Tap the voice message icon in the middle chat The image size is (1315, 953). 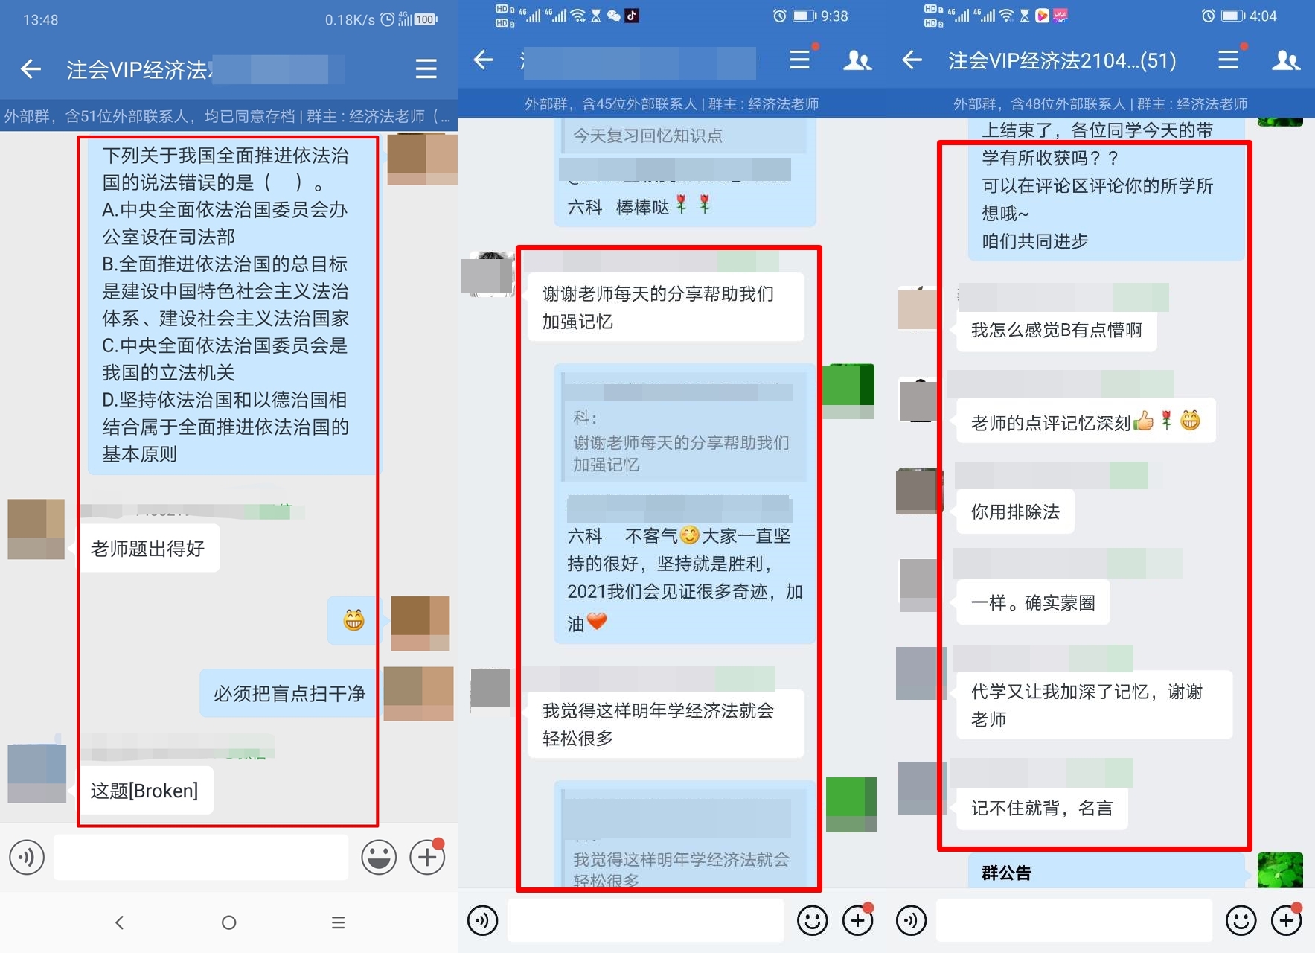coord(482,920)
